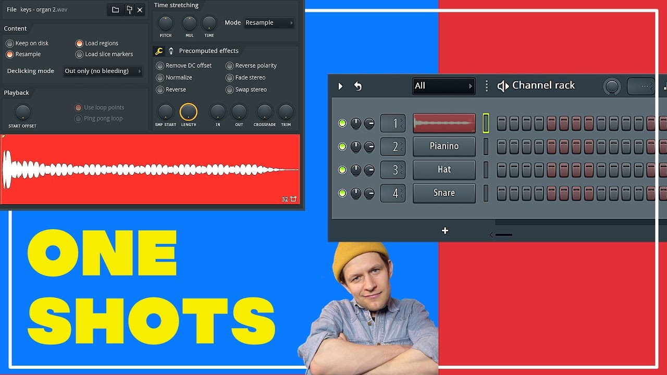Enable Load slice markers
The image size is (667, 375).
click(104, 54)
